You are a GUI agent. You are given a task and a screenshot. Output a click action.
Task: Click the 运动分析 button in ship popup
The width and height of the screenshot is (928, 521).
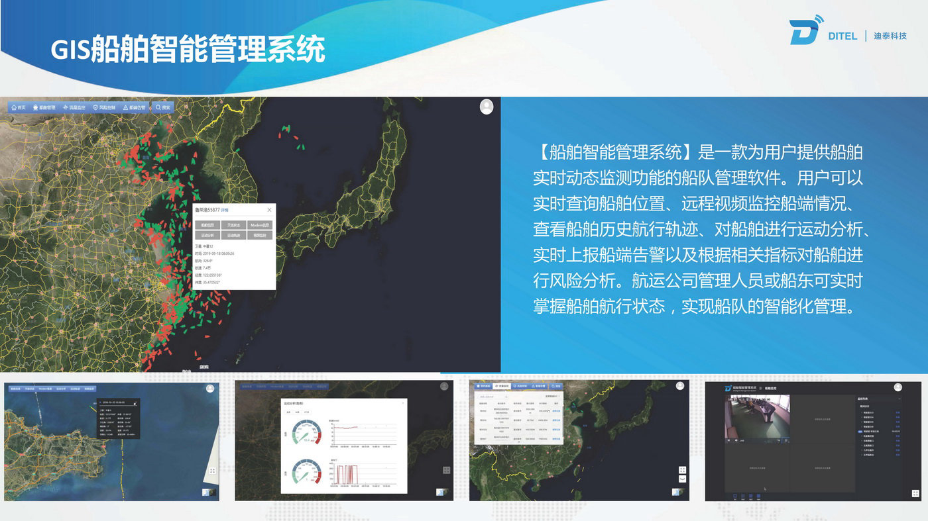tap(207, 235)
